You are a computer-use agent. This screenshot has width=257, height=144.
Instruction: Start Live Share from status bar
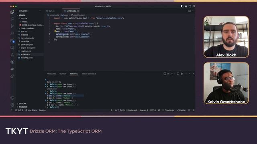pos(31,110)
